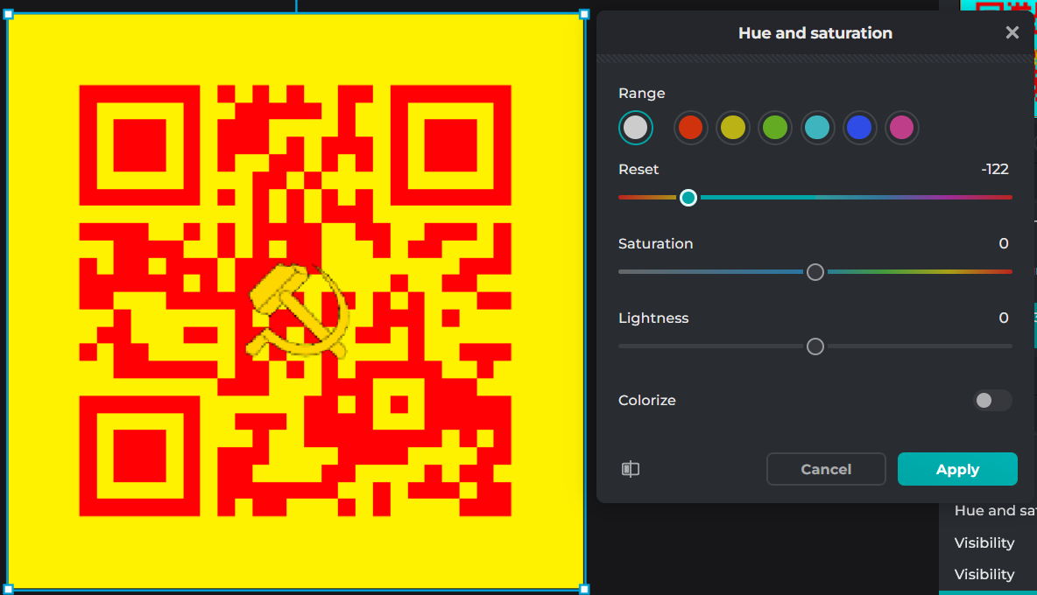
Task: Click the hammer and sickle emblem on canvas
Action: click(x=298, y=311)
